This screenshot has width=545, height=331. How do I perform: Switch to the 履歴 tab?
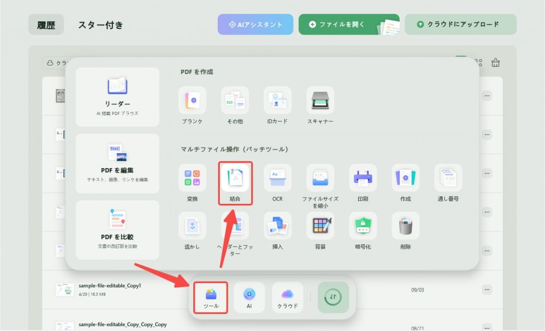tap(46, 24)
